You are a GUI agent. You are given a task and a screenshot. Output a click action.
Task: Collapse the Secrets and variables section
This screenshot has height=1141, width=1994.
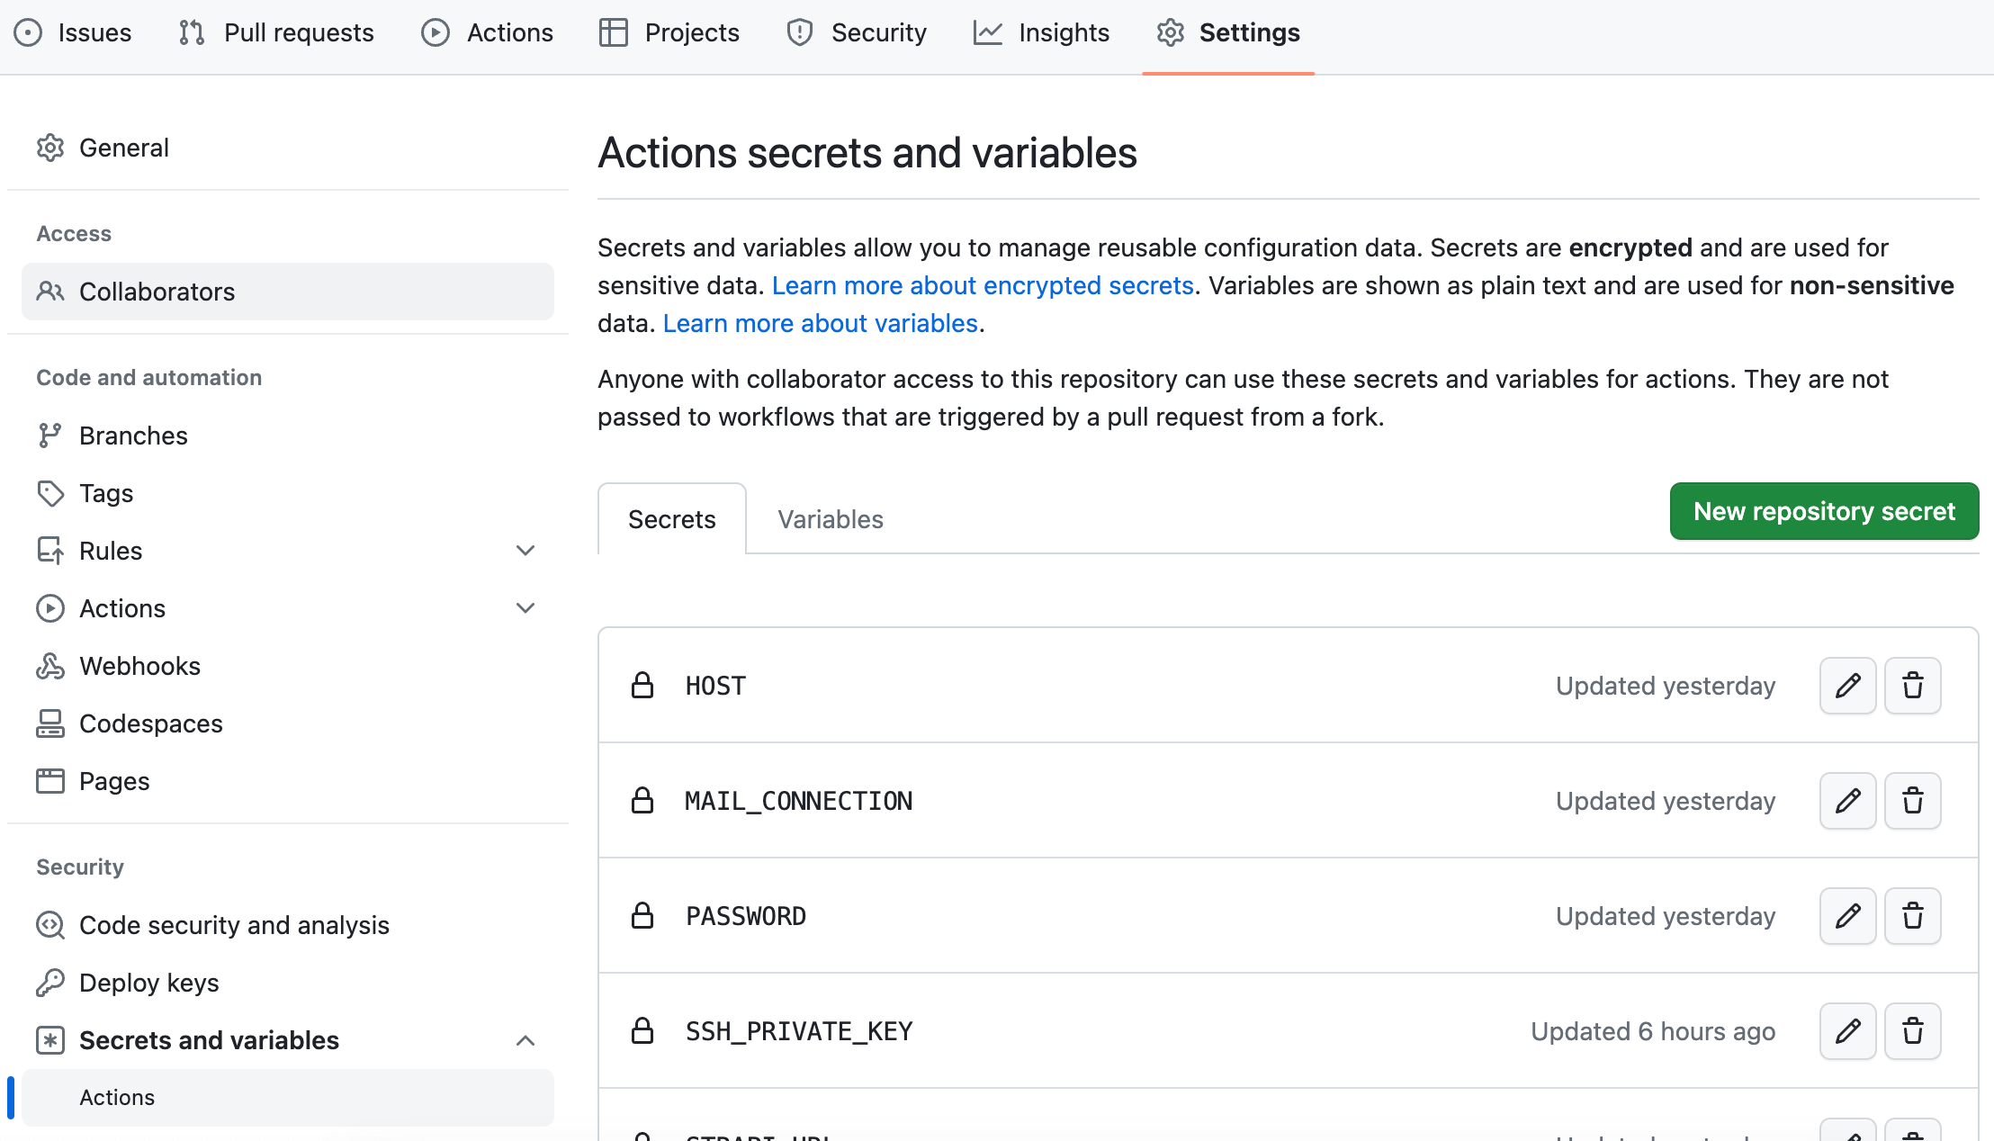click(525, 1040)
